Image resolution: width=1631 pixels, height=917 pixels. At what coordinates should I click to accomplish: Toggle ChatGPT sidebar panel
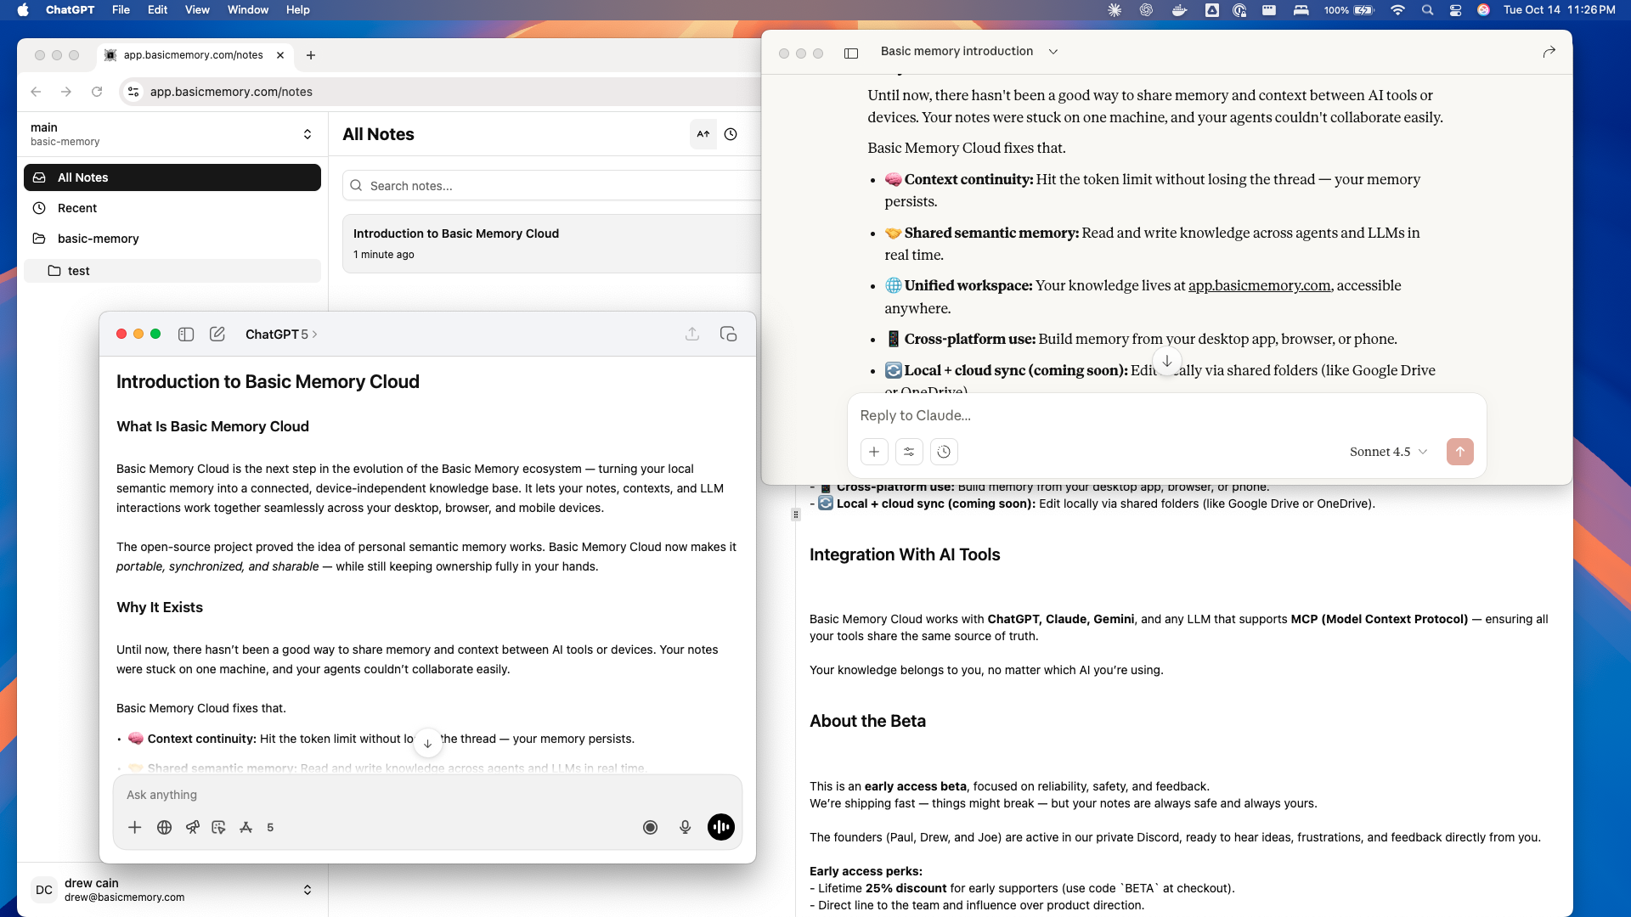coord(186,334)
